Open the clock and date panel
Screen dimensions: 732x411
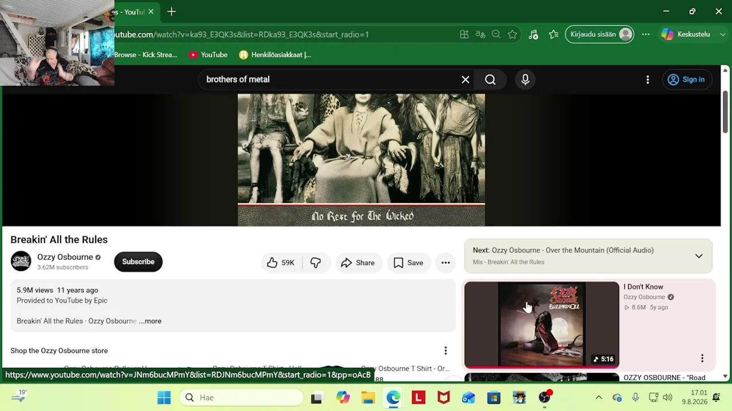pyautogui.click(x=694, y=397)
